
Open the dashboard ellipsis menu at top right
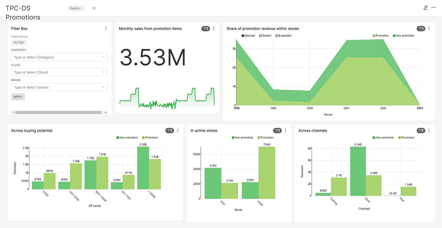(434, 7)
